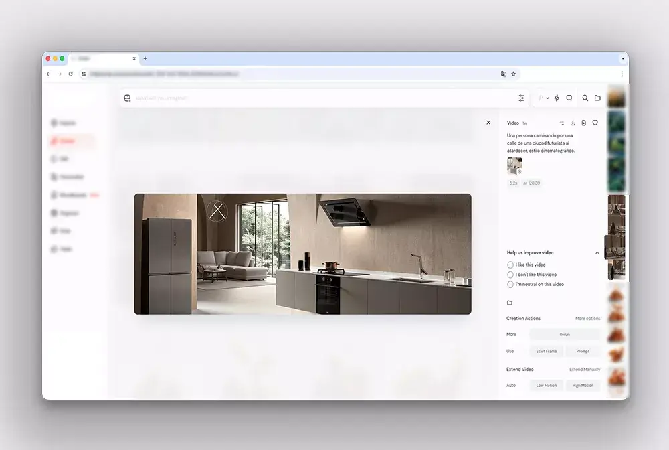This screenshot has width=669, height=450.
Task: Choose "I'm neutral on this video" option
Action: (x=510, y=284)
